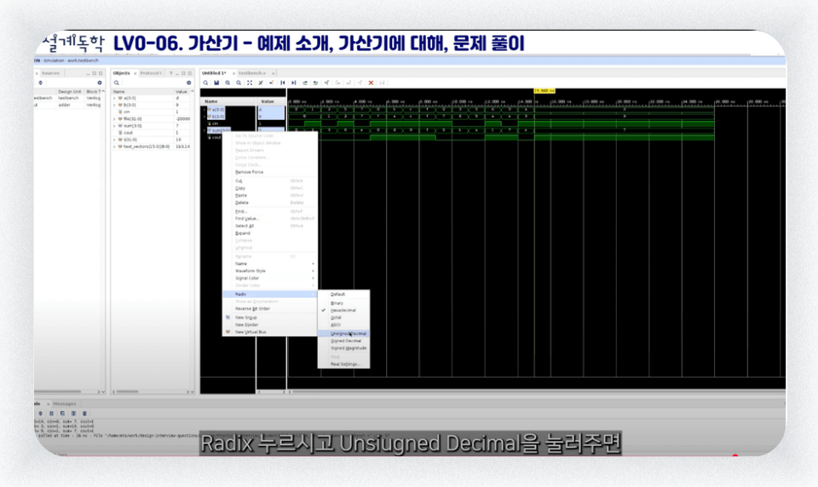Click Real Settings... in radix submenu
This screenshot has height=487, width=818.
(x=343, y=364)
